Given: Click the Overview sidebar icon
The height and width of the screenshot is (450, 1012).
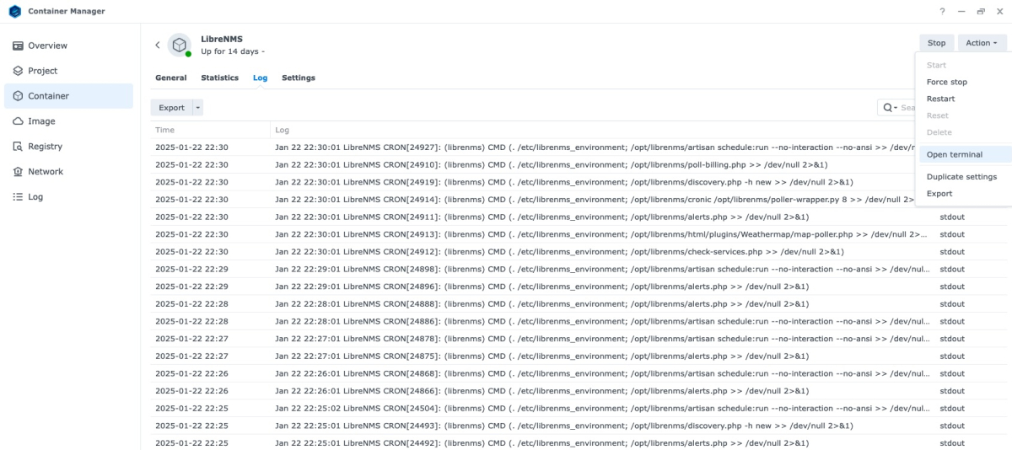Looking at the screenshot, I should click(x=18, y=46).
